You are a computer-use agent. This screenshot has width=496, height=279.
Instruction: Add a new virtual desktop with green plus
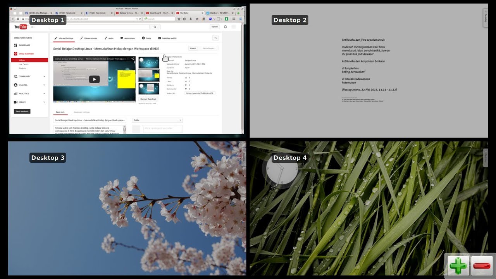[458, 266]
